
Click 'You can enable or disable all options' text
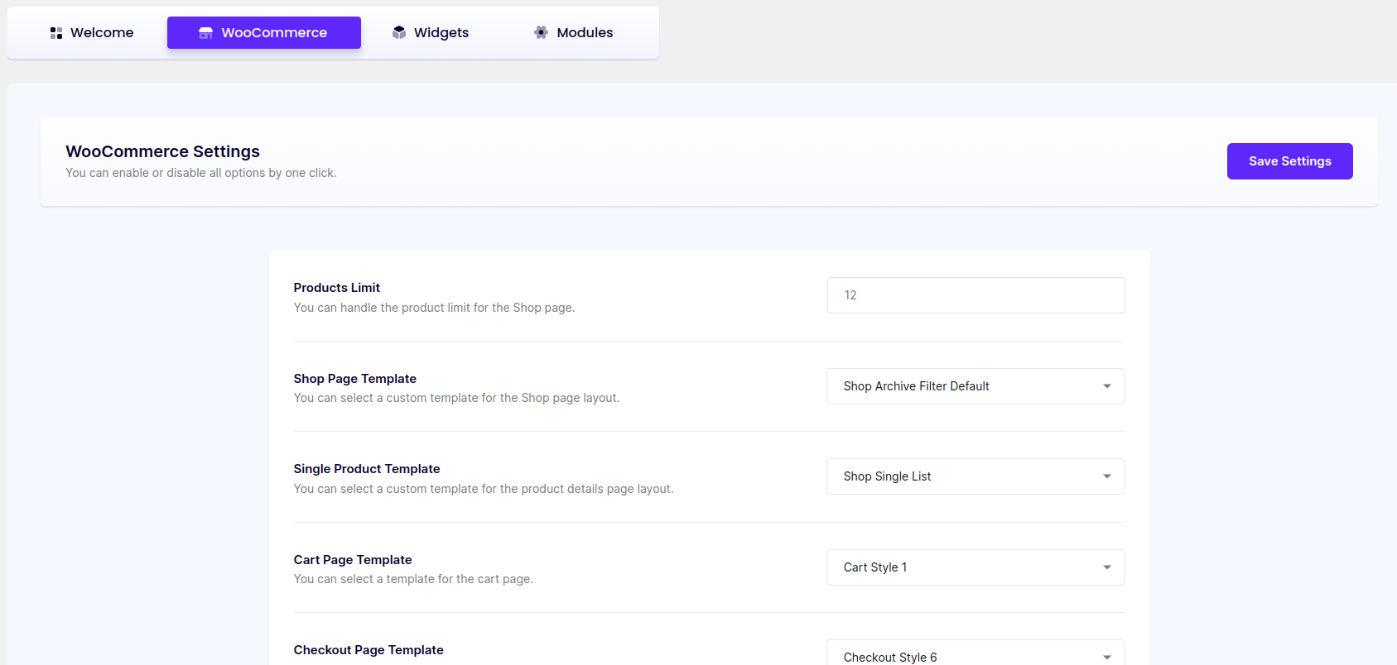pyautogui.click(x=201, y=173)
